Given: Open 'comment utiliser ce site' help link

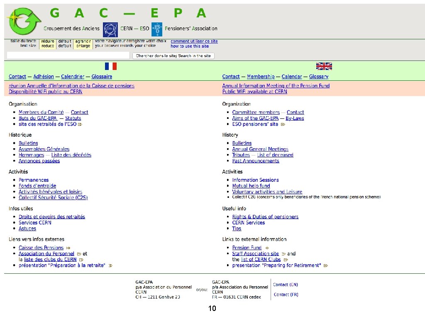Looking at the screenshot, I should (194, 41).
